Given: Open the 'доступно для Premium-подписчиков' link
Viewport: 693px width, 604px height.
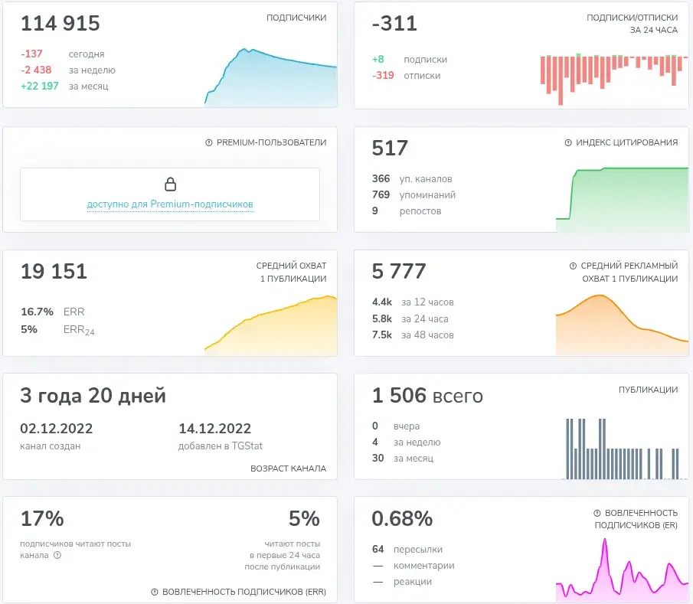Looking at the screenshot, I should pyautogui.click(x=170, y=204).
